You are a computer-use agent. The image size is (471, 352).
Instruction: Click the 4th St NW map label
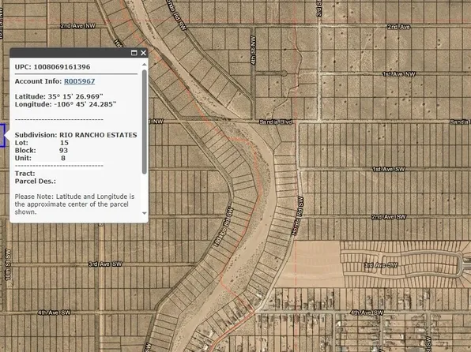[253, 51]
